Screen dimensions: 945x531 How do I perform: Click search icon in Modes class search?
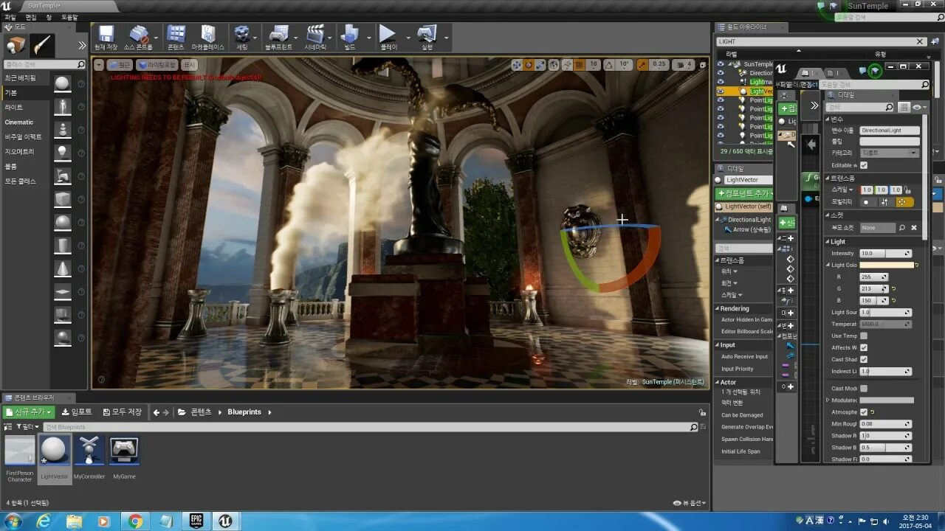click(x=81, y=65)
